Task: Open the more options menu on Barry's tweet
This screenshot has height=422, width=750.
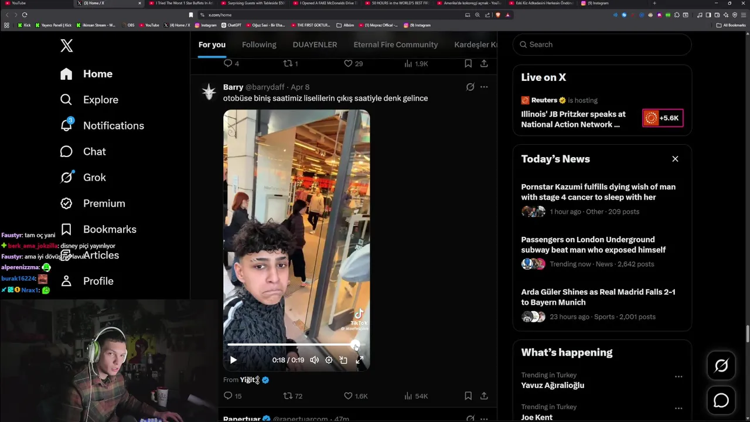Action: pos(484,87)
